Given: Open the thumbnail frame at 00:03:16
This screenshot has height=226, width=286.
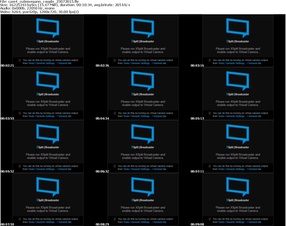Looking at the screenshot, I should 238,41.
